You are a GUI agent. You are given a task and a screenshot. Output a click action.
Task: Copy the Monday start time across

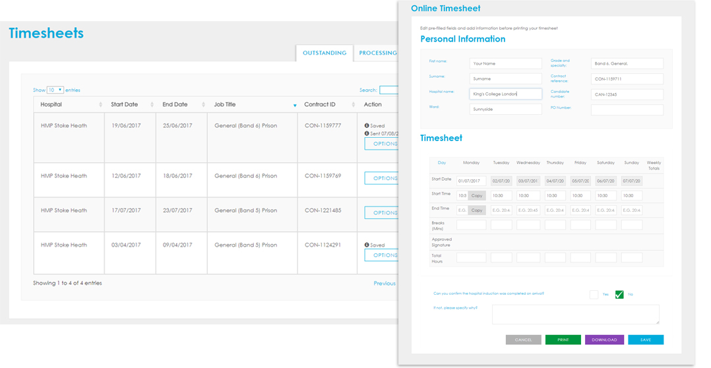[x=477, y=196]
